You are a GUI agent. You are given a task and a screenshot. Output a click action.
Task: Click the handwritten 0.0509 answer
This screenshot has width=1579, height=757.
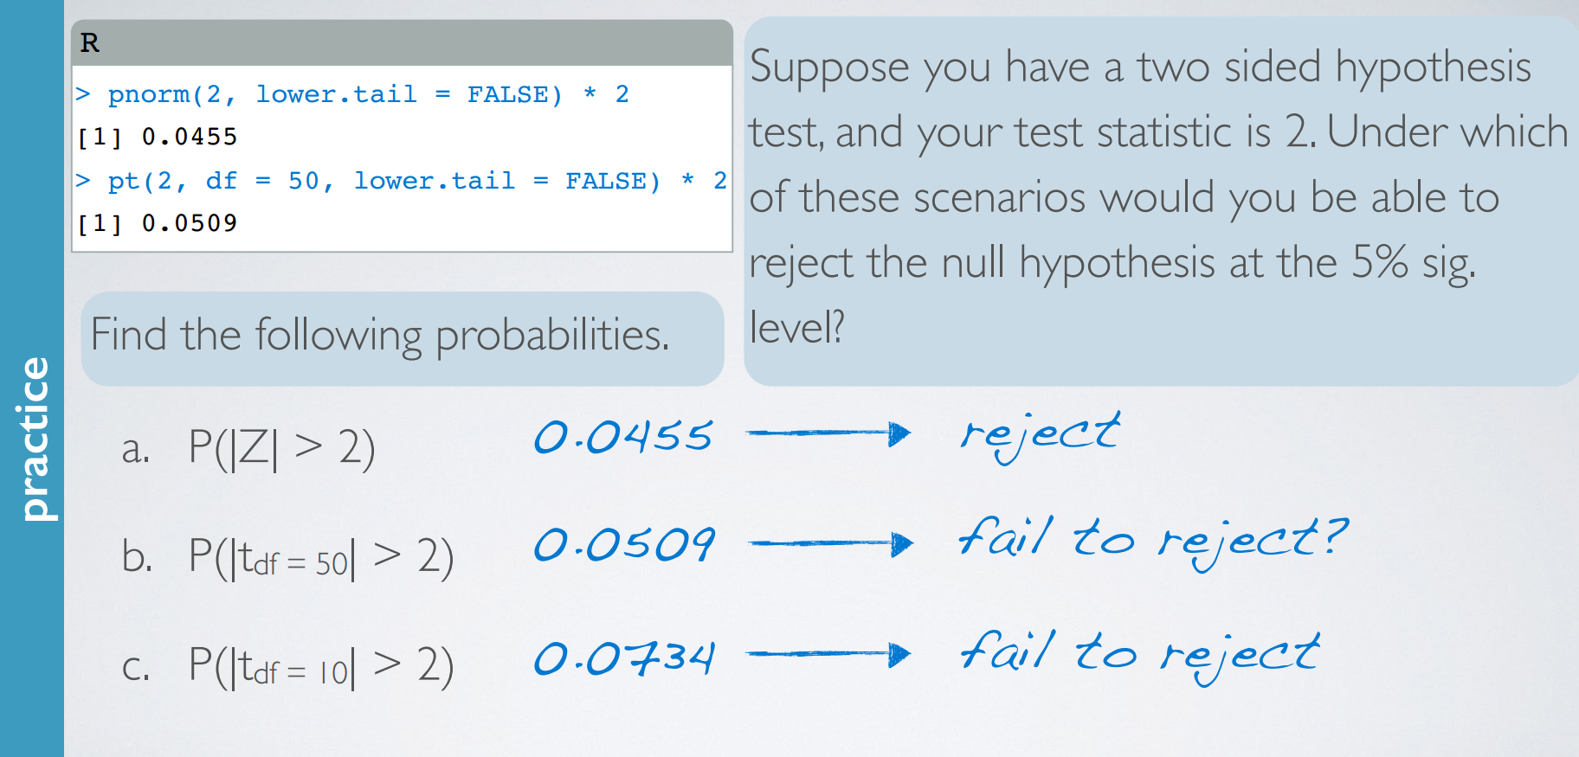click(624, 545)
